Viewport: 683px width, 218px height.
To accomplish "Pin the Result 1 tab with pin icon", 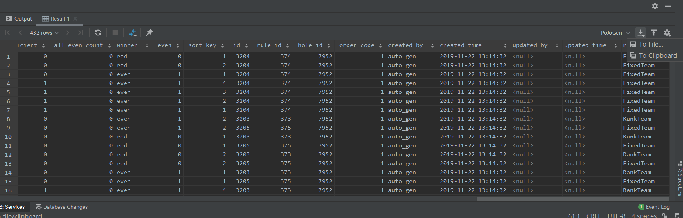I will [149, 33].
